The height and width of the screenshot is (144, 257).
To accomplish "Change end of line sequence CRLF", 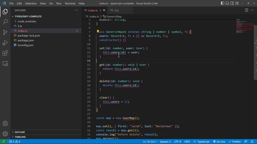I will point(187,142).
